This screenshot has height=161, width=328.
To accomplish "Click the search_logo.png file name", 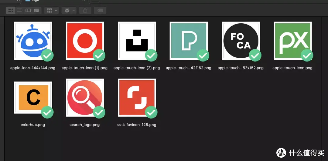I will tap(84, 125).
